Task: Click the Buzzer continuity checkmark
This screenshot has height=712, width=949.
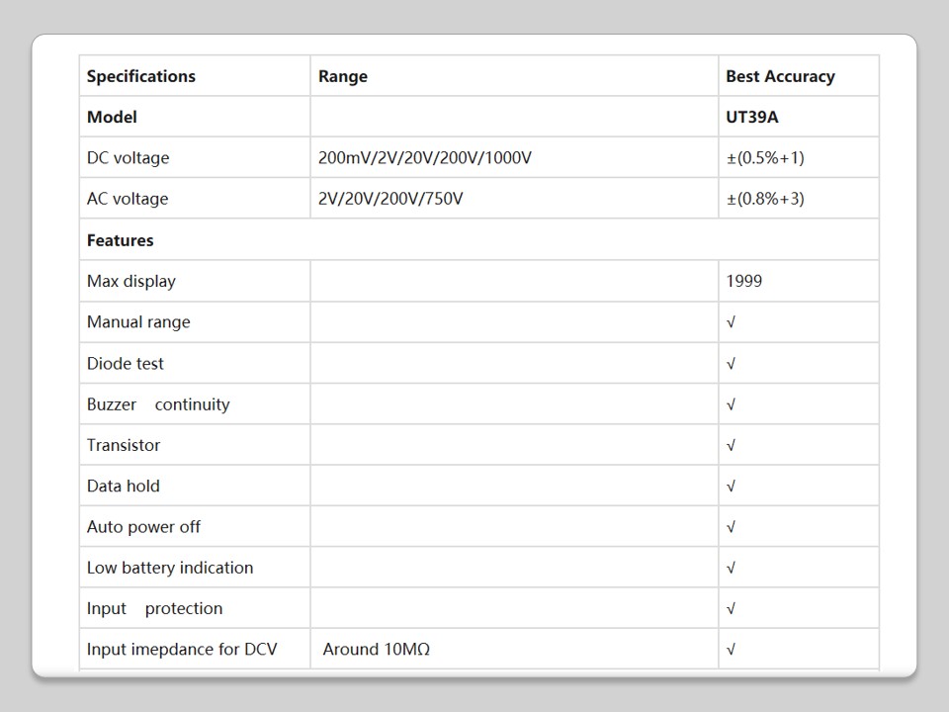Action: [731, 404]
